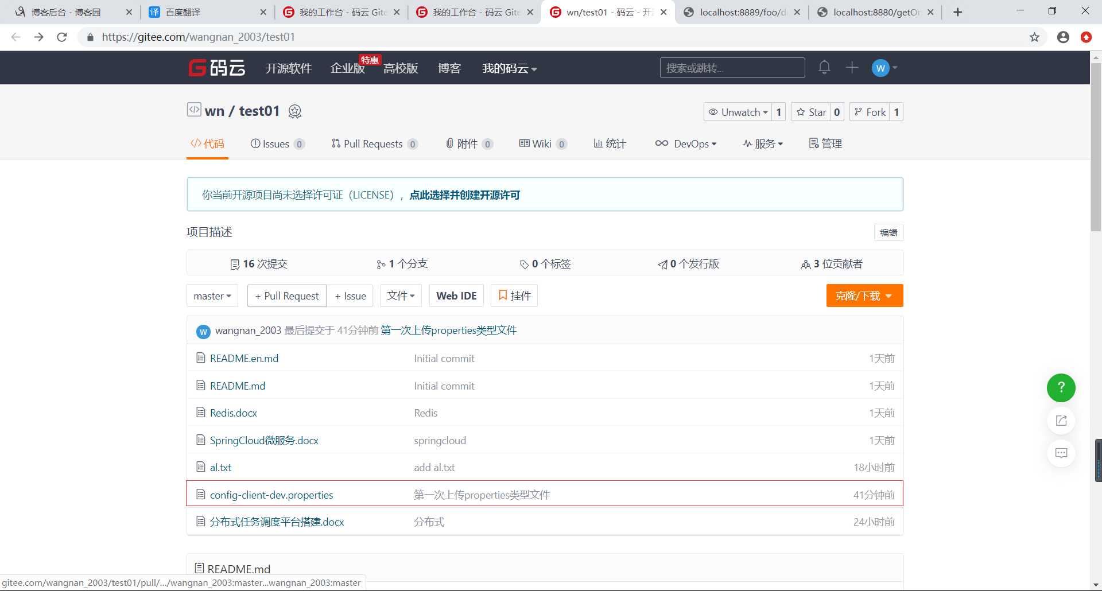
Task: Click 高校版 in the top navigation
Action: (x=401, y=68)
